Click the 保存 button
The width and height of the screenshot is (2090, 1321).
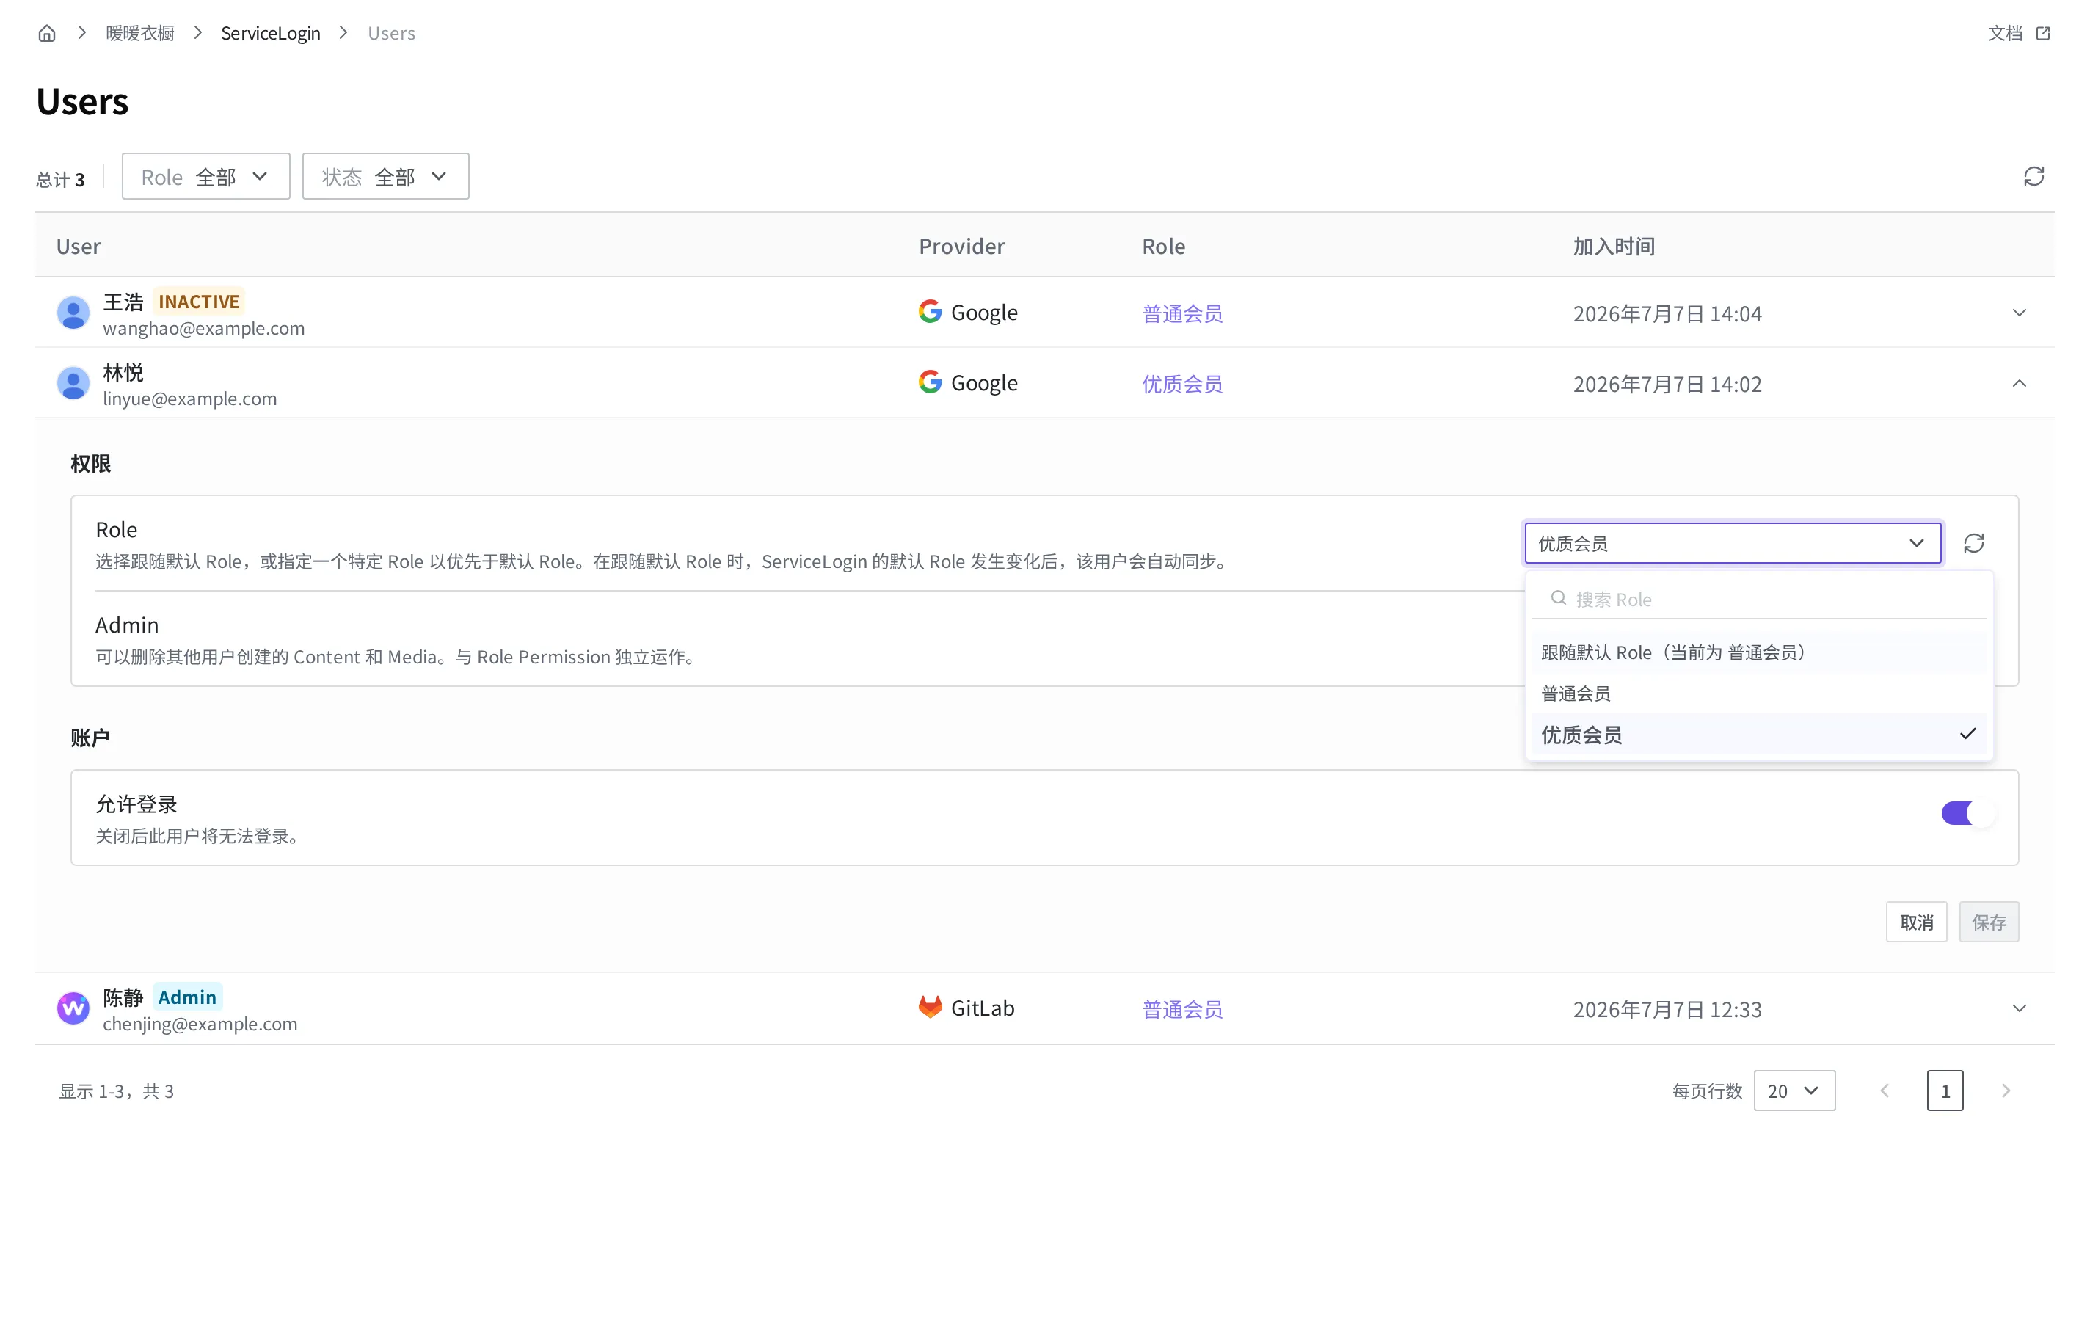coord(1987,922)
